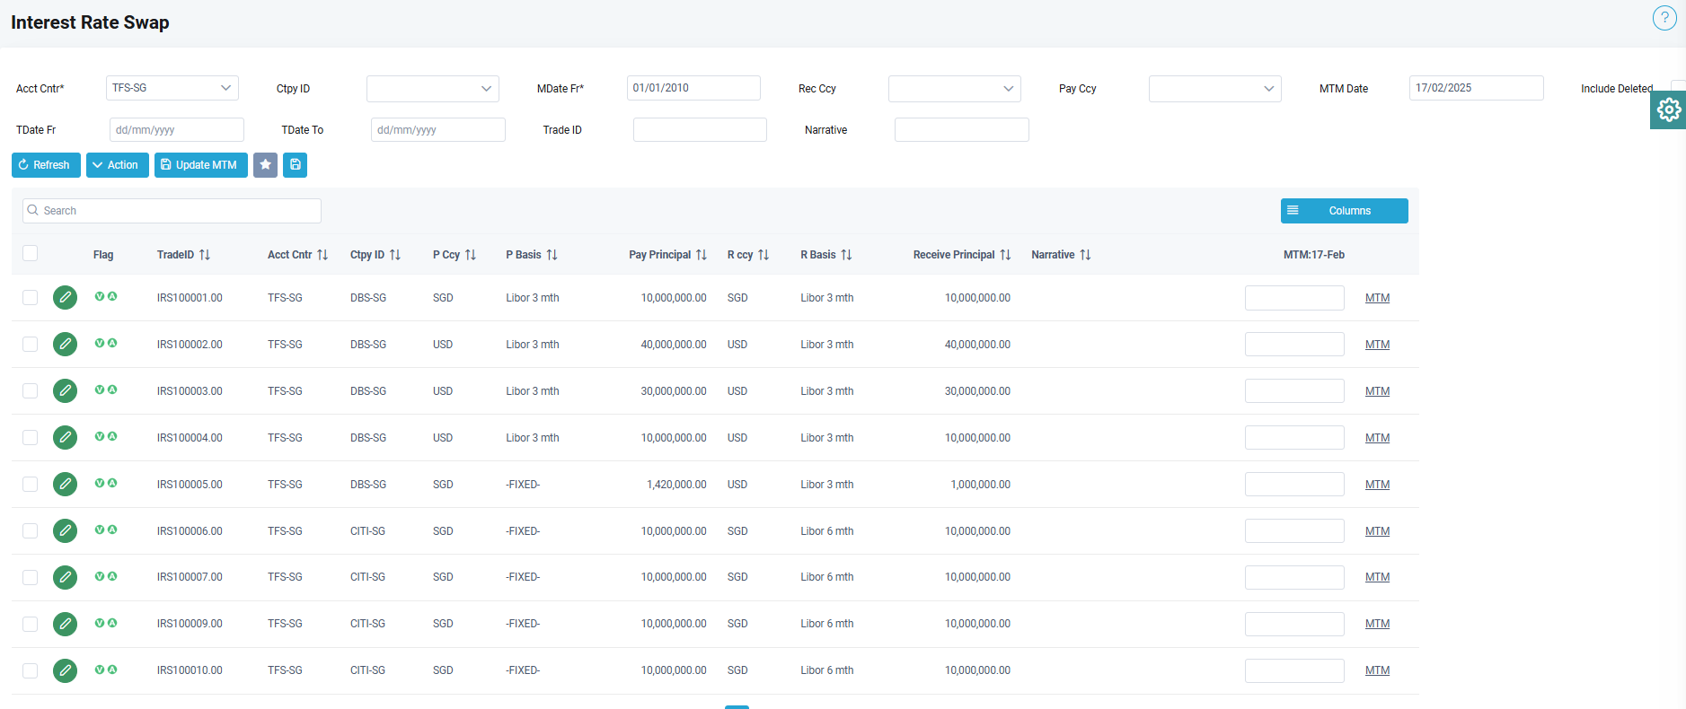Click the save disk icon button
Image resolution: width=1686 pixels, height=709 pixels.
pos(295,165)
